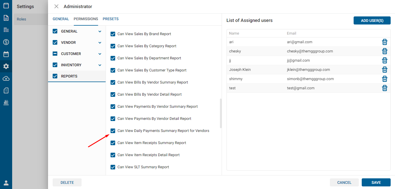Open the settings gear icon in sidebar
Image resolution: width=395 pixels, height=189 pixels.
[x=6, y=66]
